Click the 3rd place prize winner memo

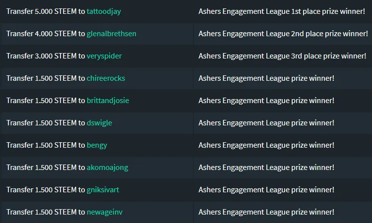(x=282, y=56)
